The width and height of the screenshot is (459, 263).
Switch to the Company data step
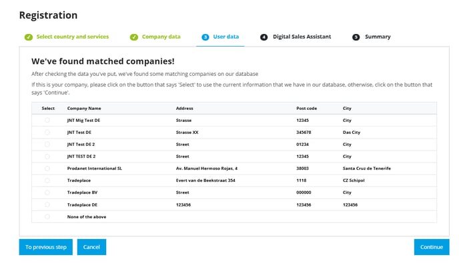pyautogui.click(x=161, y=37)
